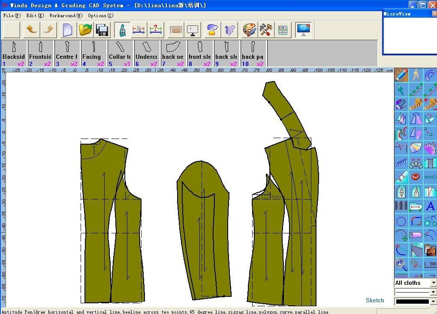Click the half-distance measurement icon

139,30
